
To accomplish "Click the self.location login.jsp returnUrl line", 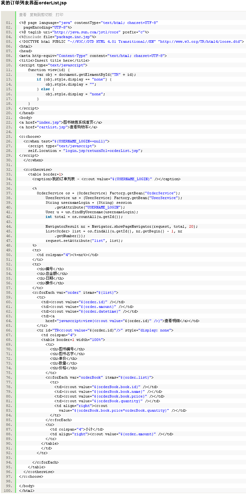I will (x=85, y=151).
